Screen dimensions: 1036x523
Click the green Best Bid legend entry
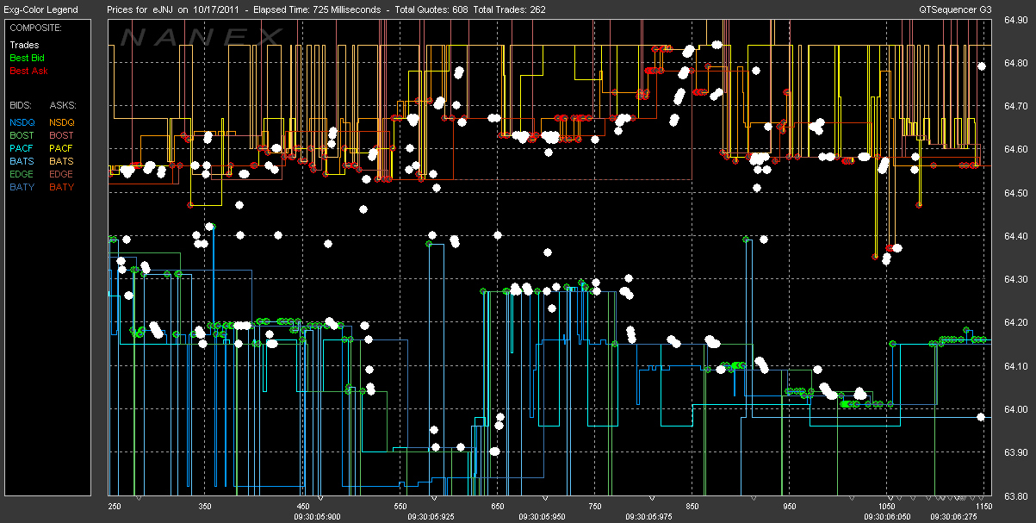click(26, 58)
